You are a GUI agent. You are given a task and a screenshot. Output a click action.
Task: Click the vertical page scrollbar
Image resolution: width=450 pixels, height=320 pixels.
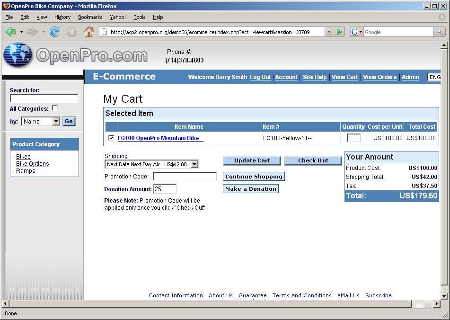pyautogui.click(x=444, y=166)
